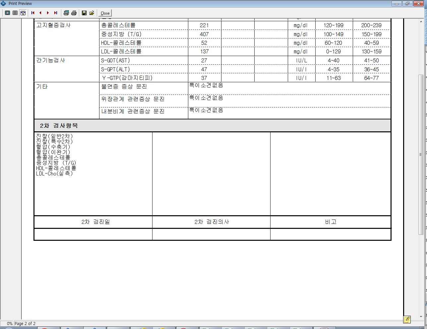Save the report with floppy disk icon

84,13
